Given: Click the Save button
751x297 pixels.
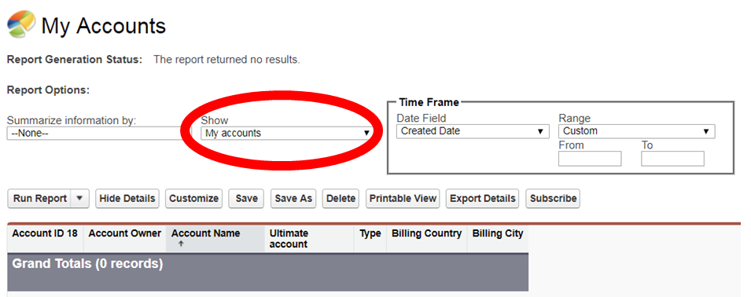Looking at the screenshot, I should point(247,199).
